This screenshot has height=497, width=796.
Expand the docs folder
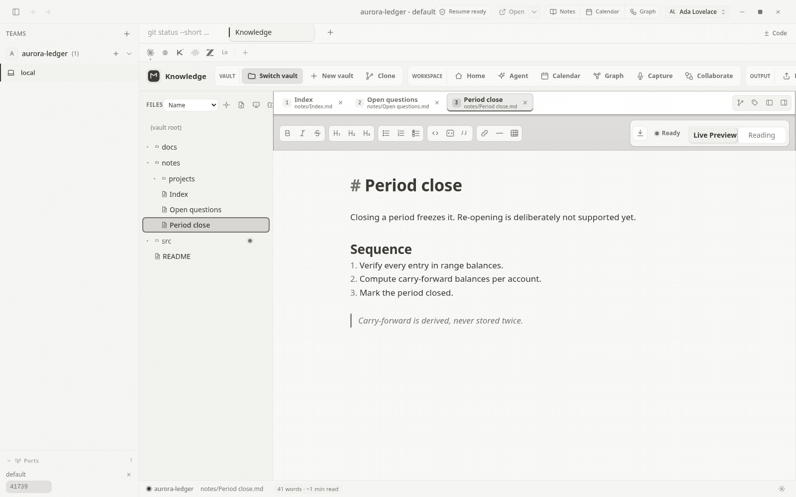[x=148, y=147]
